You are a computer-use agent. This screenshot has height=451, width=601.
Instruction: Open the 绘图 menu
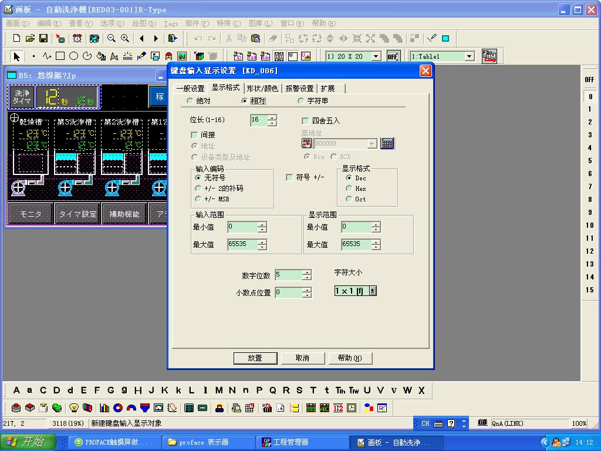(143, 23)
